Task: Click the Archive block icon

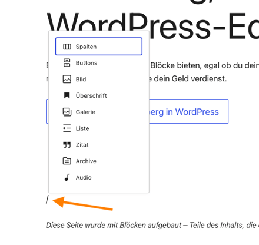Action: tap(67, 161)
